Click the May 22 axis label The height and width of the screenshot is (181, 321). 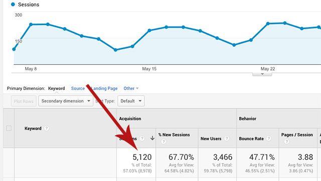click(x=268, y=69)
